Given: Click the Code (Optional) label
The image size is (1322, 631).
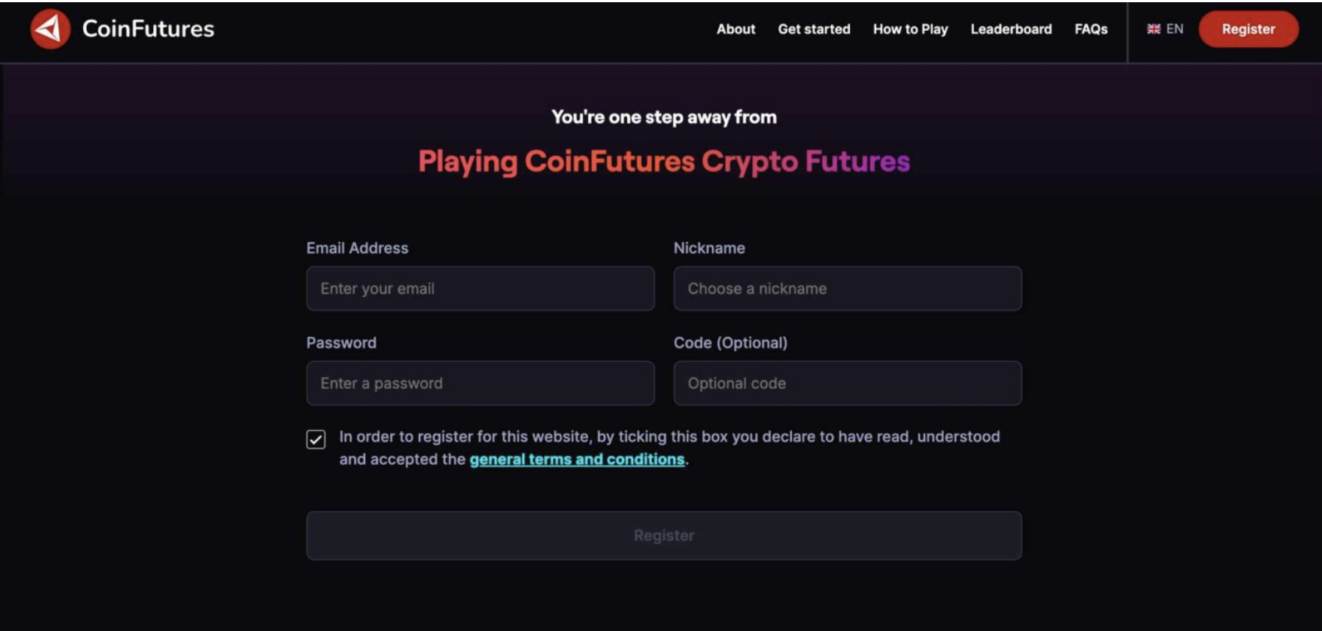Looking at the screenshot, I should [x=730, y=343].
